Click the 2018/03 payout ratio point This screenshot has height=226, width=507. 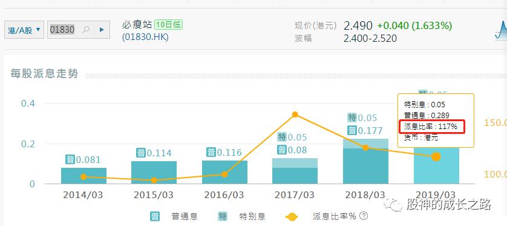pyautogui.click(x=365, y=148)
